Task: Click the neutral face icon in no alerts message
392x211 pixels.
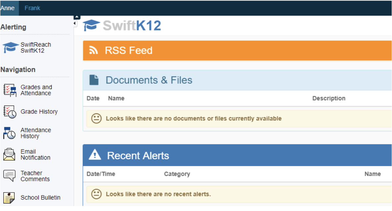Action: pos(96,194)
